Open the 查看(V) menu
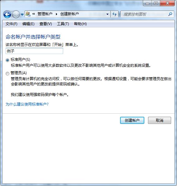177x186 pixels. [x=46, y=24]
